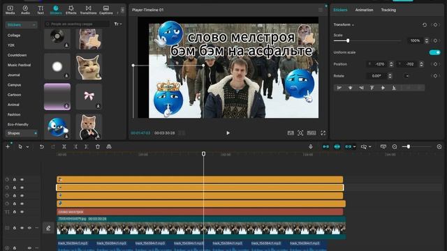Toggle auto snapping in the timeline toolbar
This screenshot has width=447, height=251.
(337, 146)
